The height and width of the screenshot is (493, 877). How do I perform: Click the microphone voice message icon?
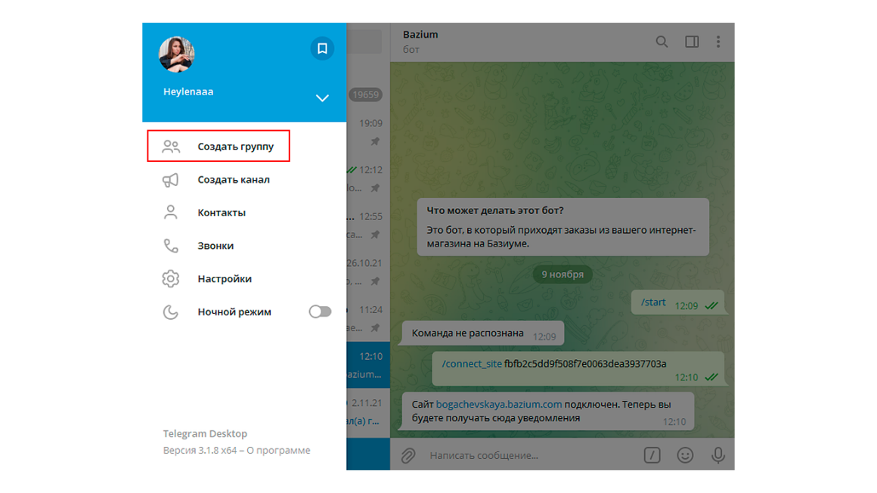pos(718,455)
